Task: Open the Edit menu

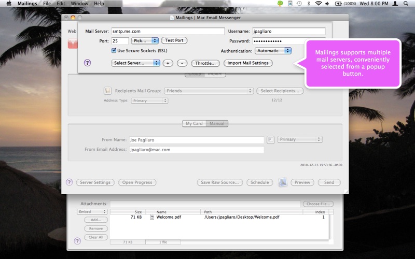Action: pos(61,4)
